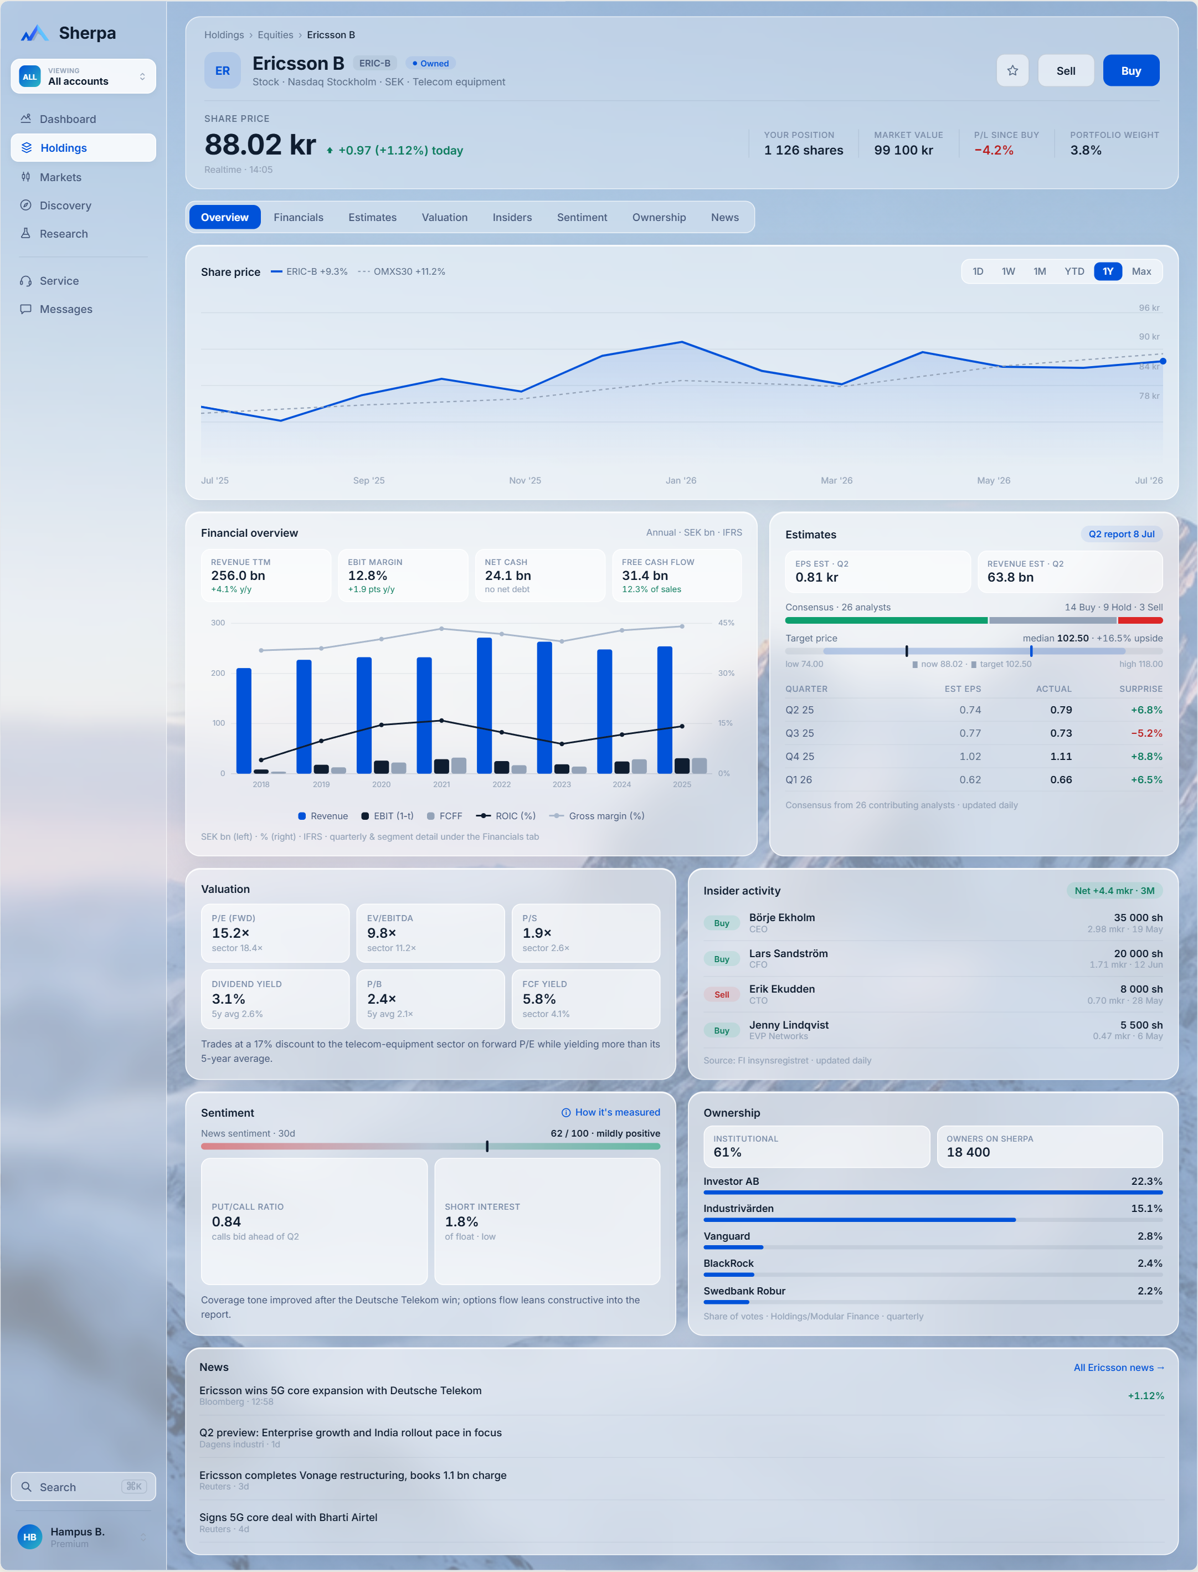The width and height of the screenshot is (1198, 1572).
Task: Click the Sherpa mountain logo
Action: [x=35, y=33]
